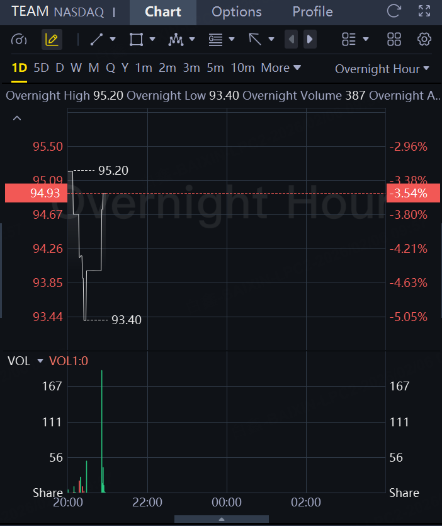Select the line drawing tool
Viewport: 442px width, 526px height.
tap(97, 40)
